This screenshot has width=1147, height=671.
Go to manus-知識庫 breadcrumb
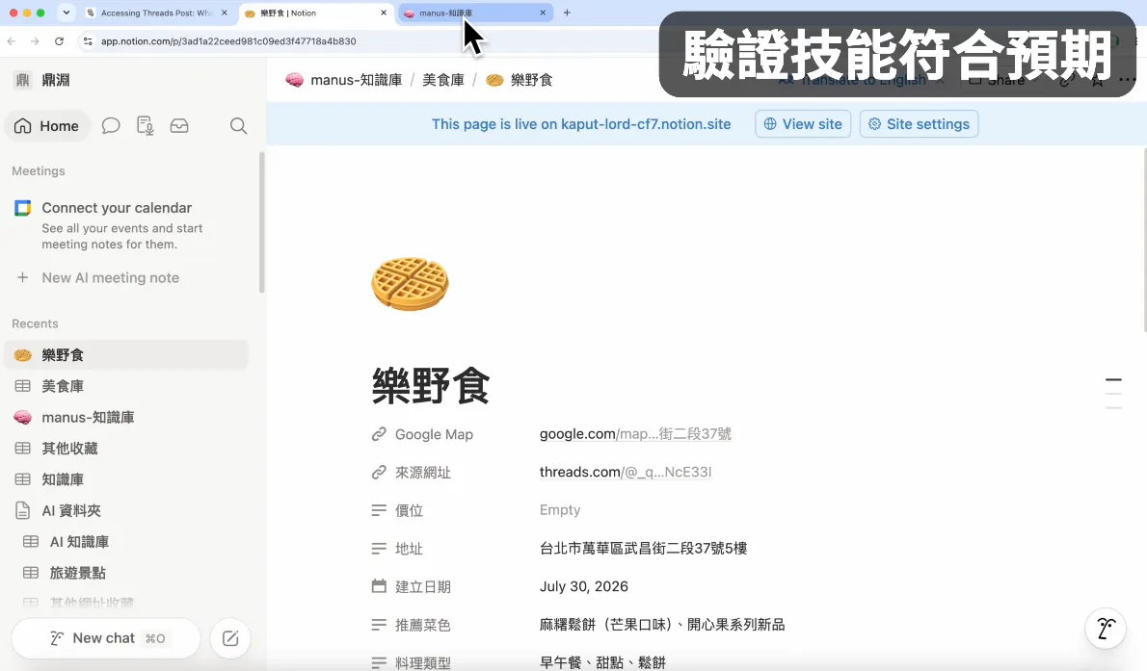344,80
